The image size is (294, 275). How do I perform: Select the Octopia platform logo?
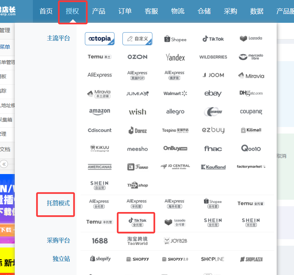[x=100, y=39]
